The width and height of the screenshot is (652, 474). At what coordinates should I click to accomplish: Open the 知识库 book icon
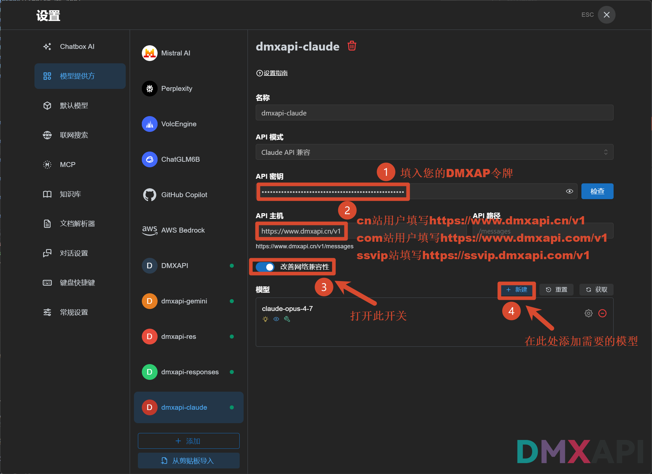[x=47, y=194]
